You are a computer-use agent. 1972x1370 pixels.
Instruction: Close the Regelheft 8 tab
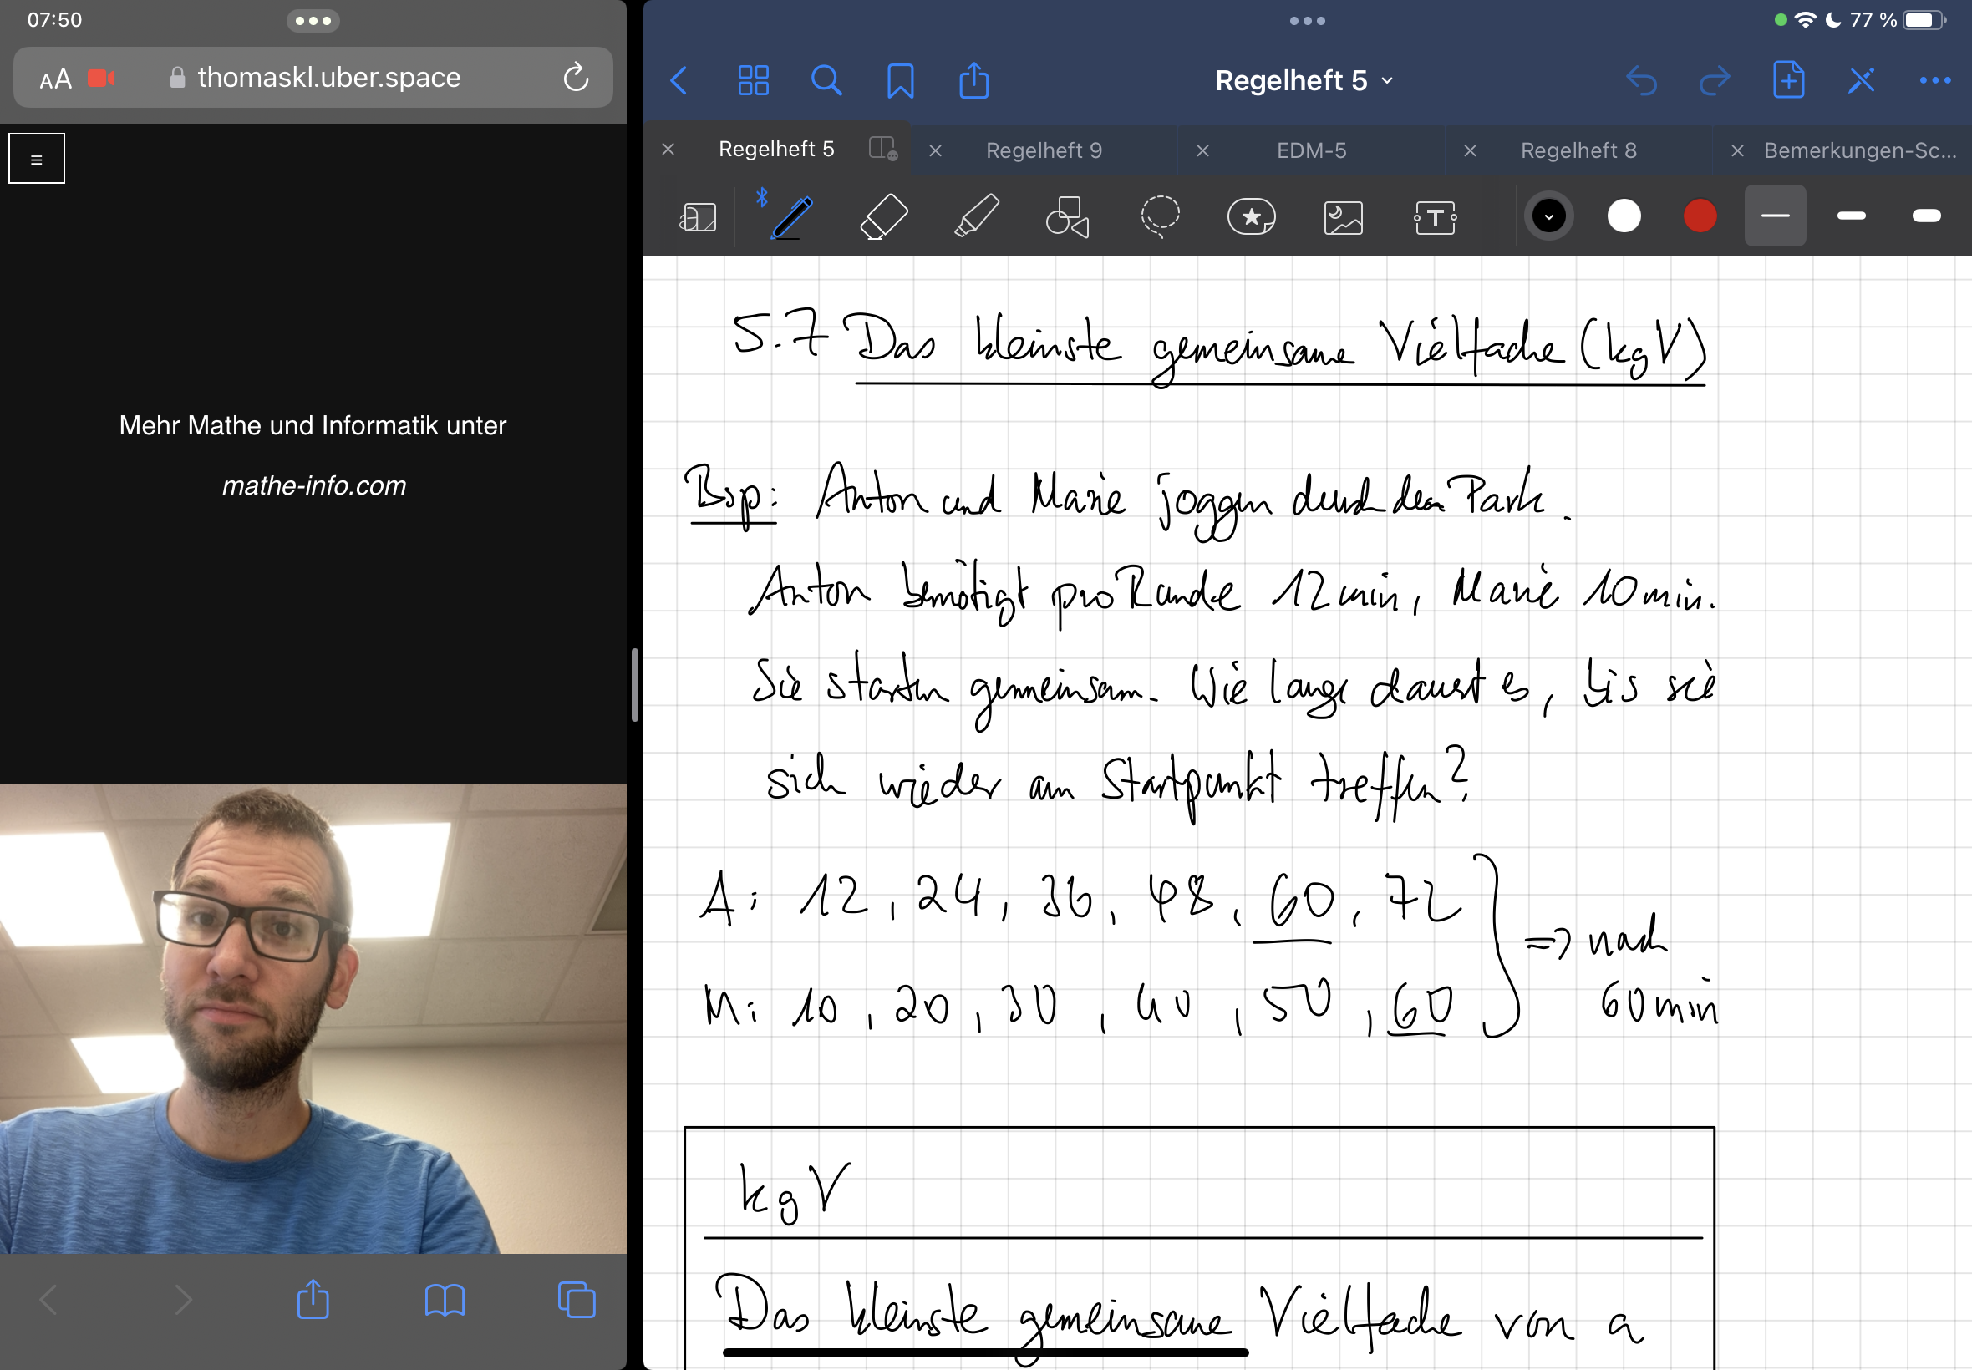[1470, 150]
